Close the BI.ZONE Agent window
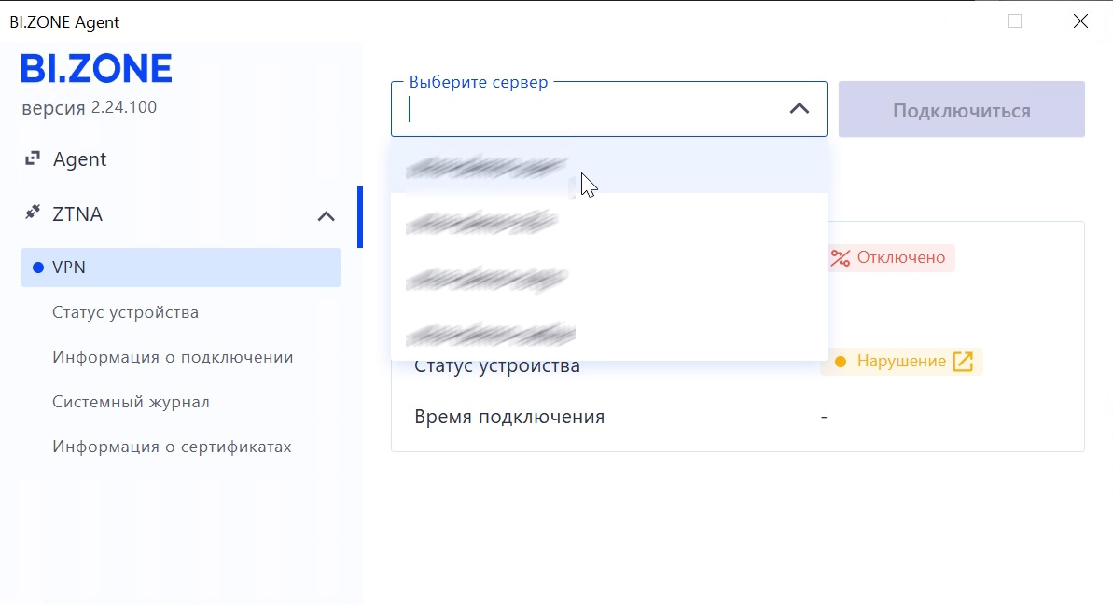 (x=1080, y=21)
